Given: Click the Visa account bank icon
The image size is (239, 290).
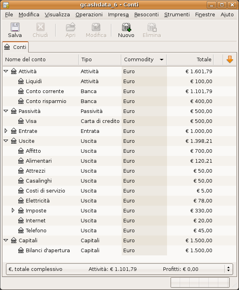Looking at the screenshot, I should point(21,121).
